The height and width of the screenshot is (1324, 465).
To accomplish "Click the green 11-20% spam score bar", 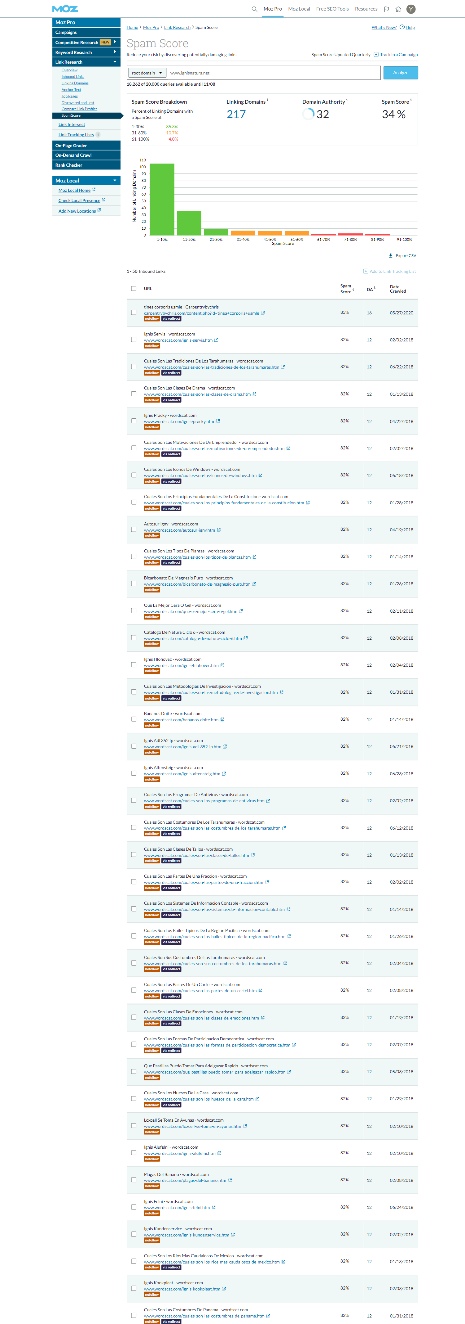I will (189, 223).
